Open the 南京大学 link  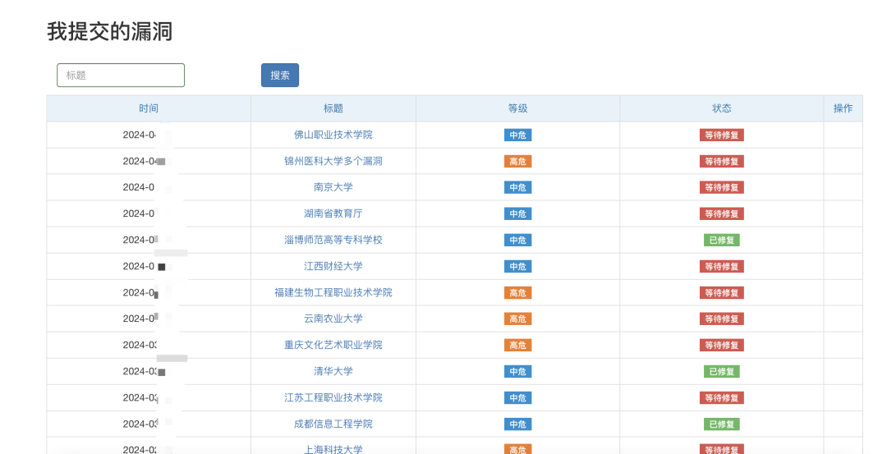333,187
